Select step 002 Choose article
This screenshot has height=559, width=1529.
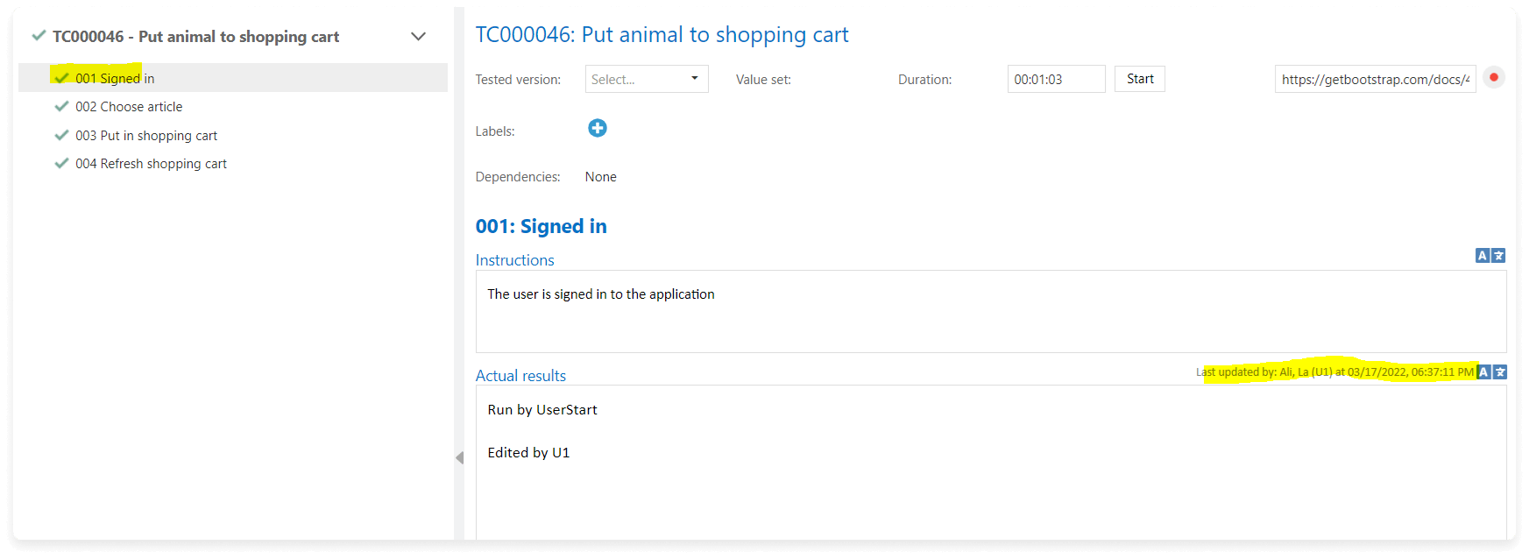click(129, 107)
